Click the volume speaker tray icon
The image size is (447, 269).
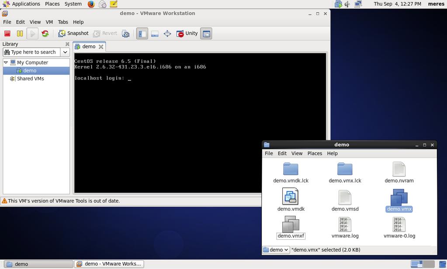(x=347, y=4)
